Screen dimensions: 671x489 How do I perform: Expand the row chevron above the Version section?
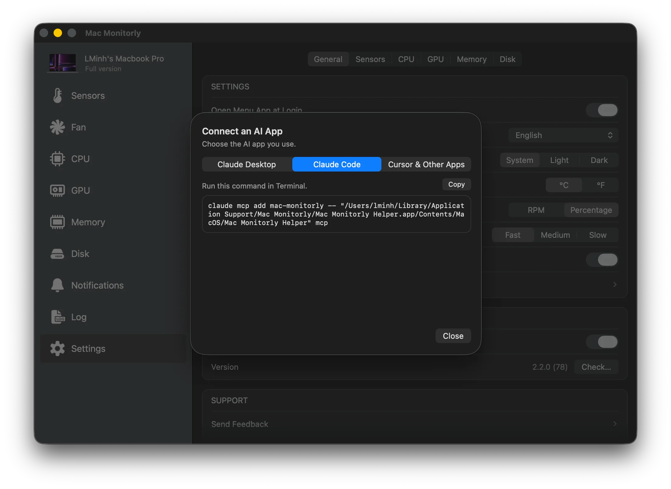coord(615,284)
